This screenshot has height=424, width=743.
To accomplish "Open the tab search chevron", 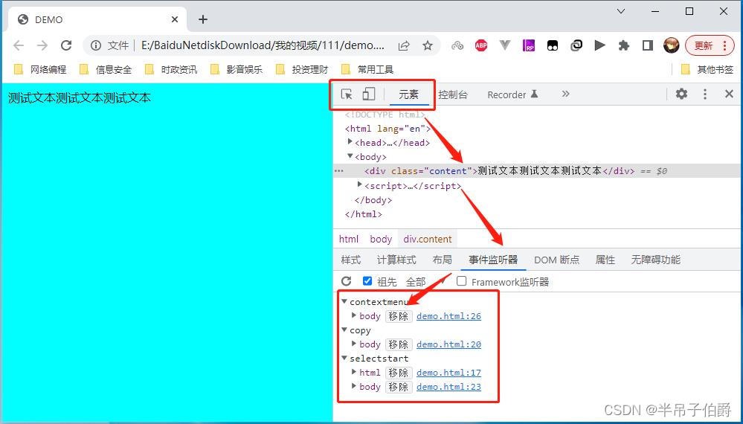I will pos(621,11).
